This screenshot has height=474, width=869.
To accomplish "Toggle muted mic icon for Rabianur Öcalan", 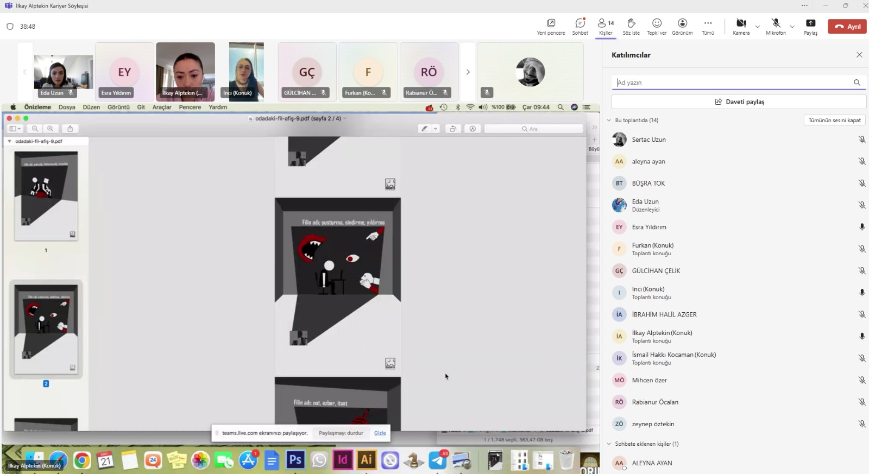I will point(861,402).
